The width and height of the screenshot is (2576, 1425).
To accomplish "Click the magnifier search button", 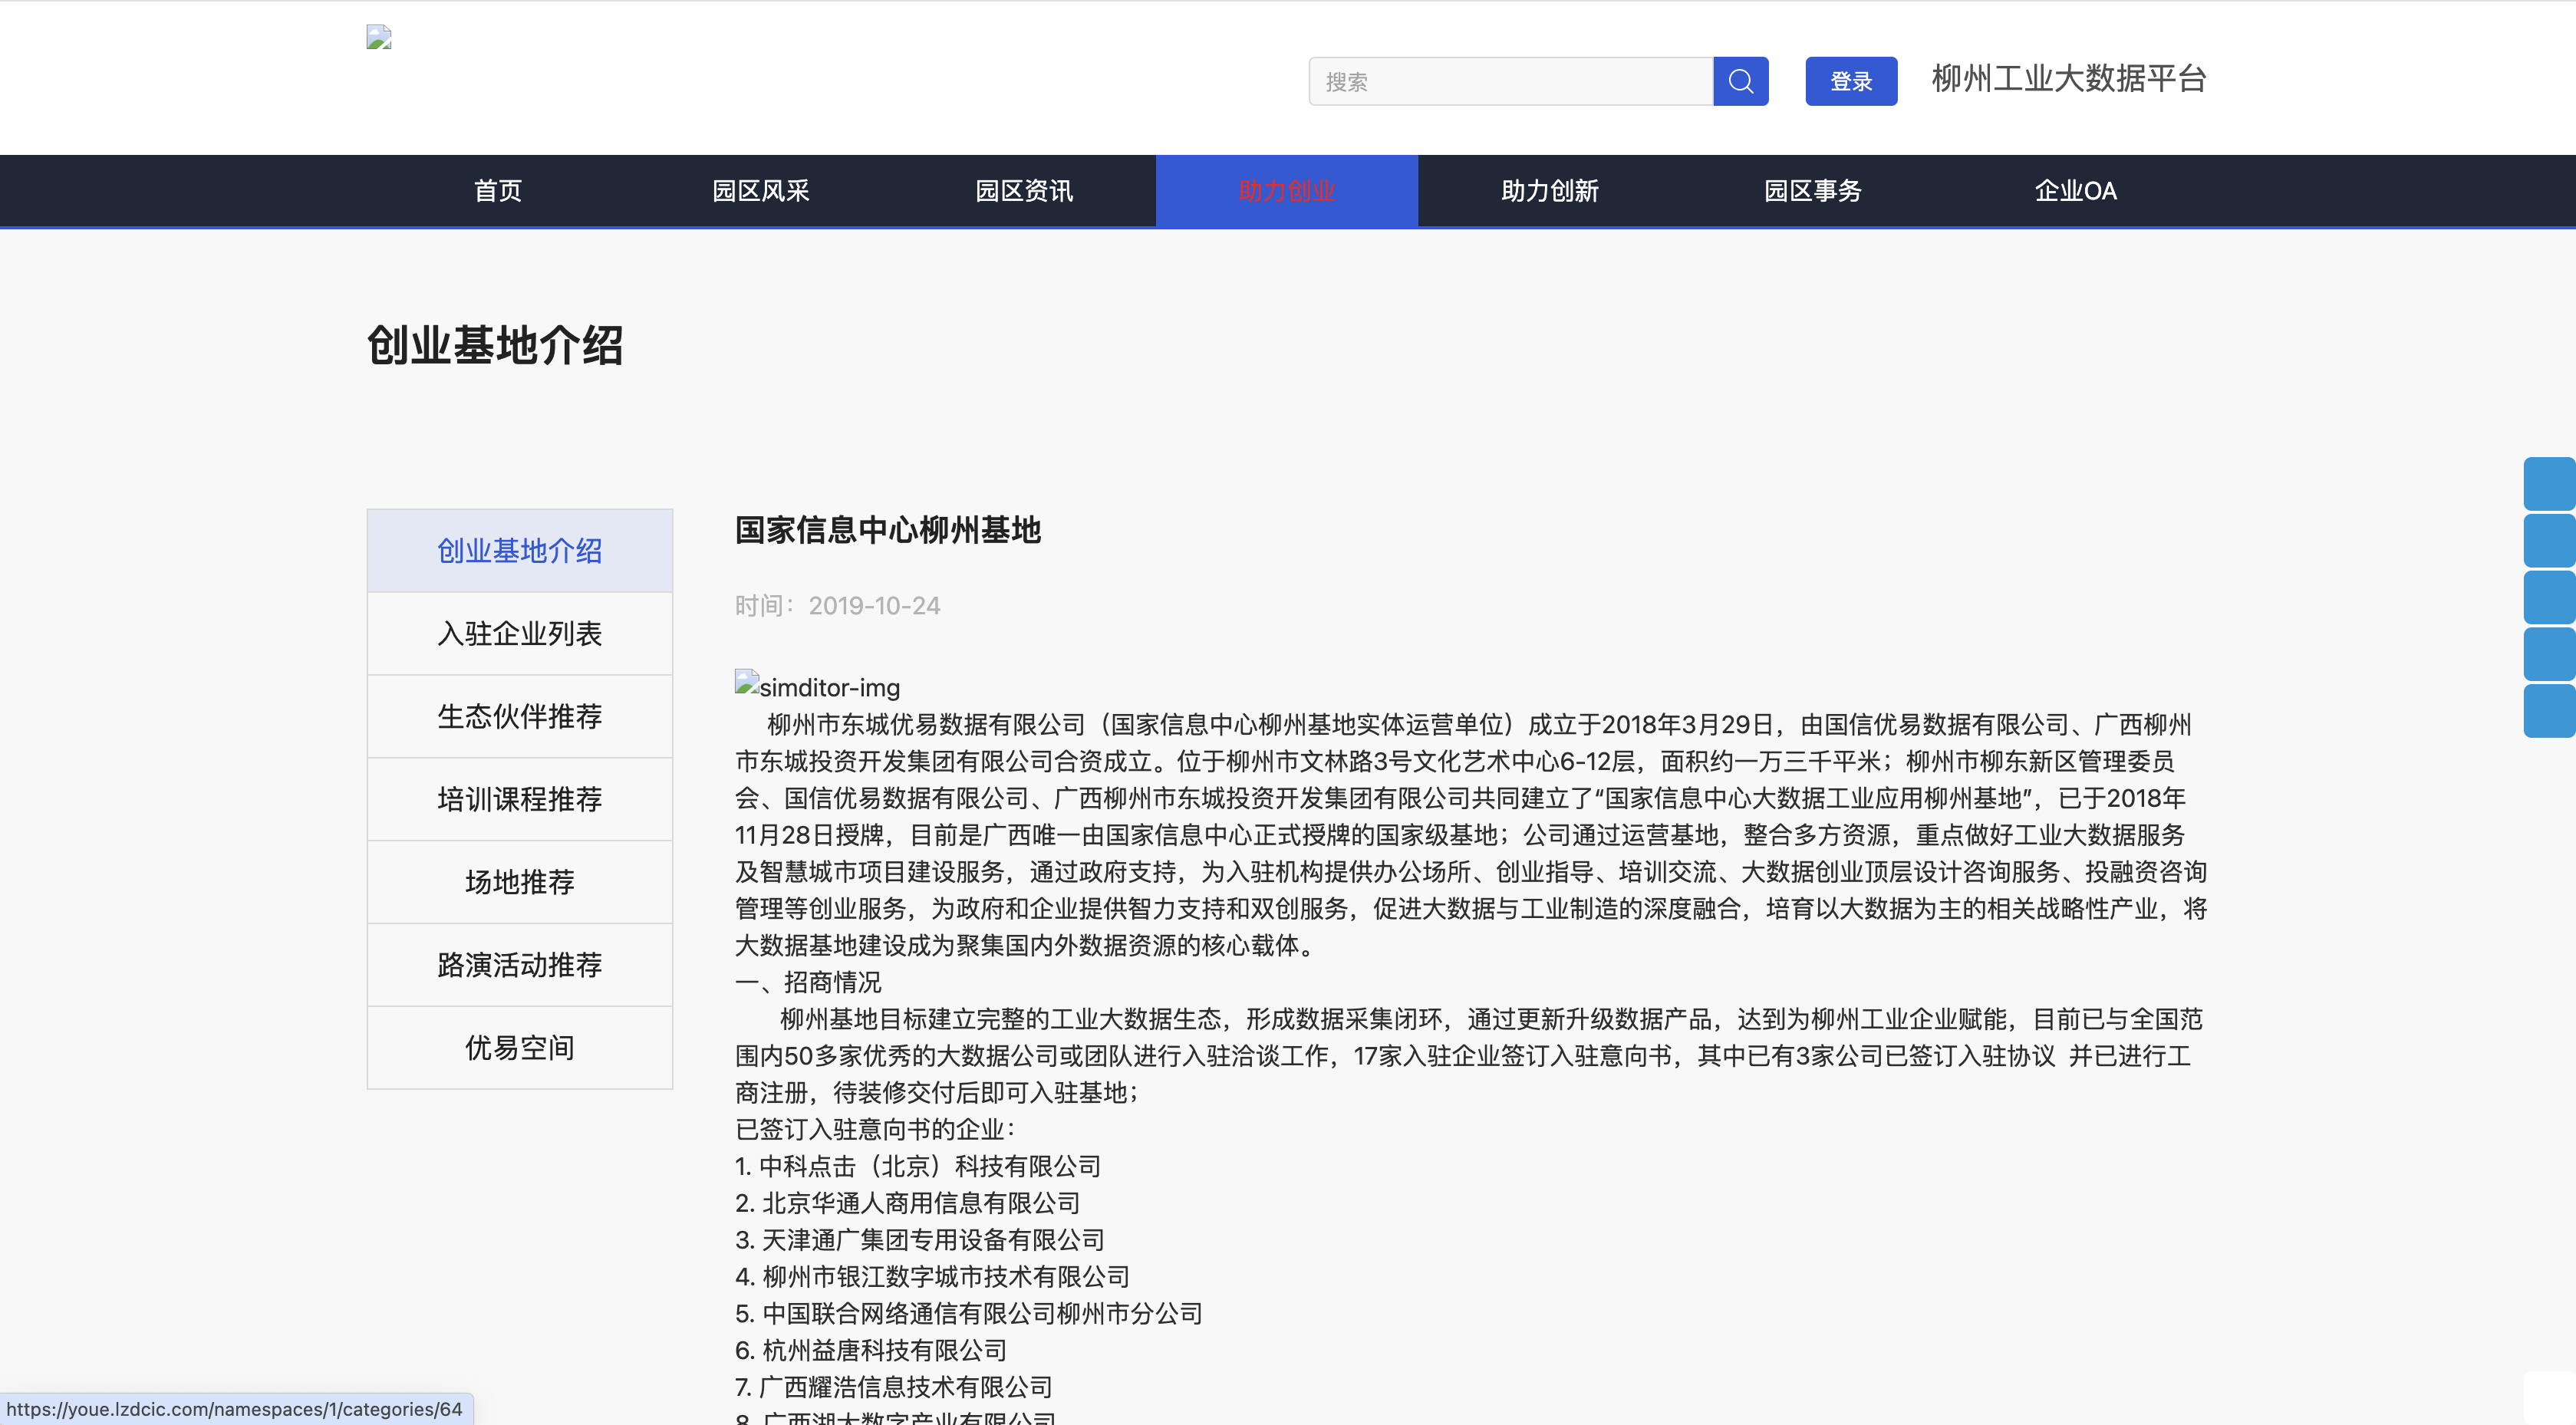I will [x=1740, y=81].
